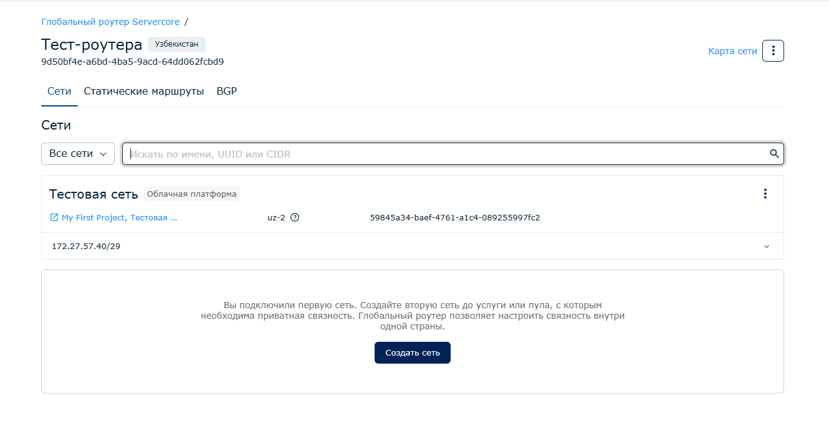Open the Все сети filter dropdown
This screenshot has width=829, height=424.
click(78, 154)
